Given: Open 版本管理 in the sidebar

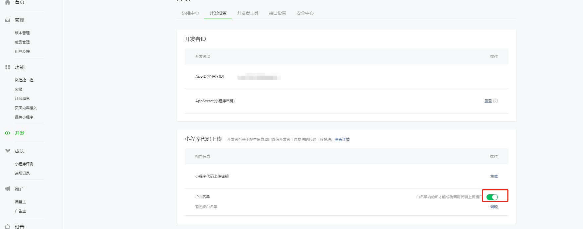Looking at the screenshot, I should click(x=22, y=33).
